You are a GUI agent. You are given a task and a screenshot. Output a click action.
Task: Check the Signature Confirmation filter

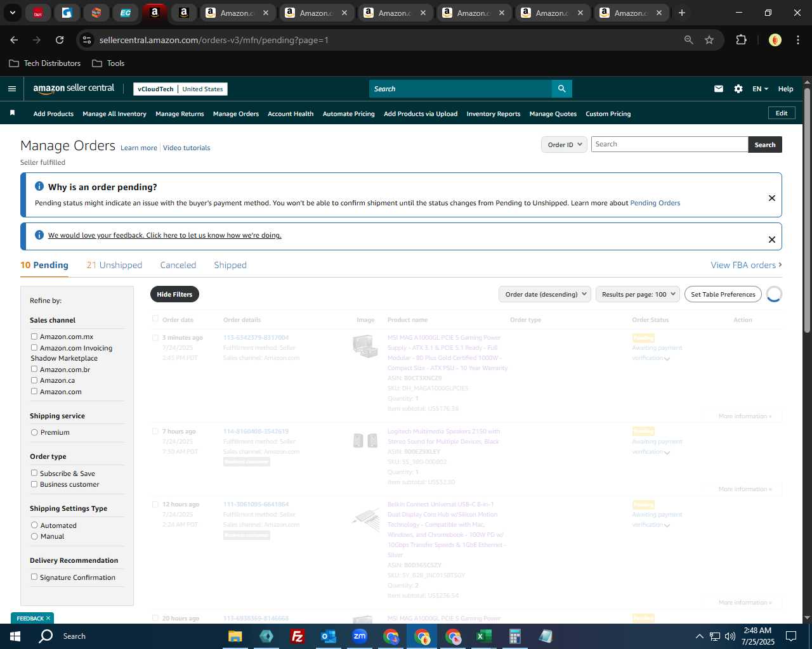(34, 577)
